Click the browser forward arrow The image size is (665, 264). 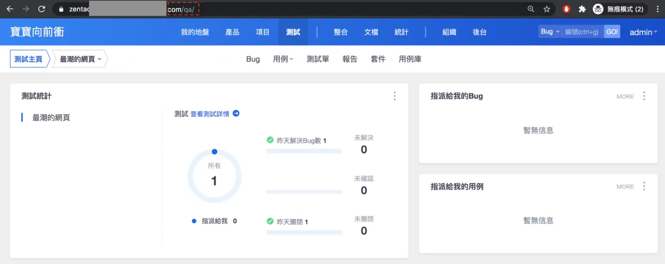click(x=26, y=9)
